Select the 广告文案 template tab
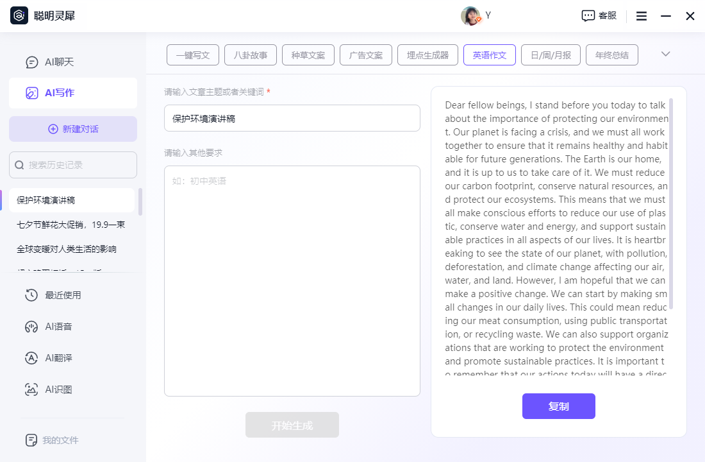The height and width of the screenshot is (462, 705). [366, 55]
